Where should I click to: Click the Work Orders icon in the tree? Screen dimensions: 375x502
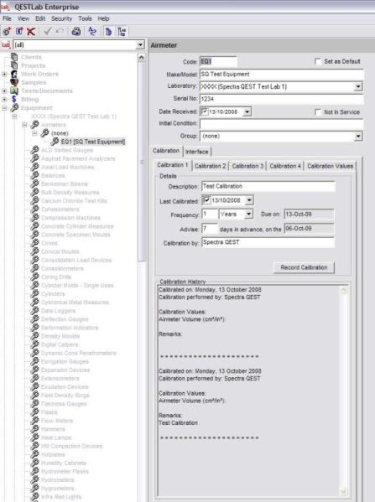pyautogui.click(x=14, y=74)
